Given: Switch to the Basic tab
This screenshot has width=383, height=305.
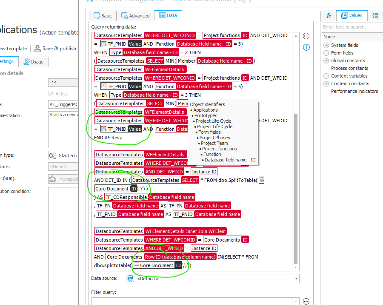Looking at the screenshot, I should click(102, 16).
